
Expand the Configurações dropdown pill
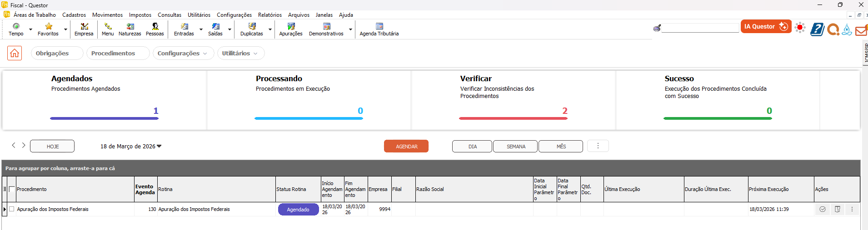pyautogui.click(x=182, y=53)
